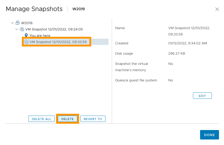Click the Created date value
The width and height of the screenshot is (224, 145).
click(x=187, y=43)
